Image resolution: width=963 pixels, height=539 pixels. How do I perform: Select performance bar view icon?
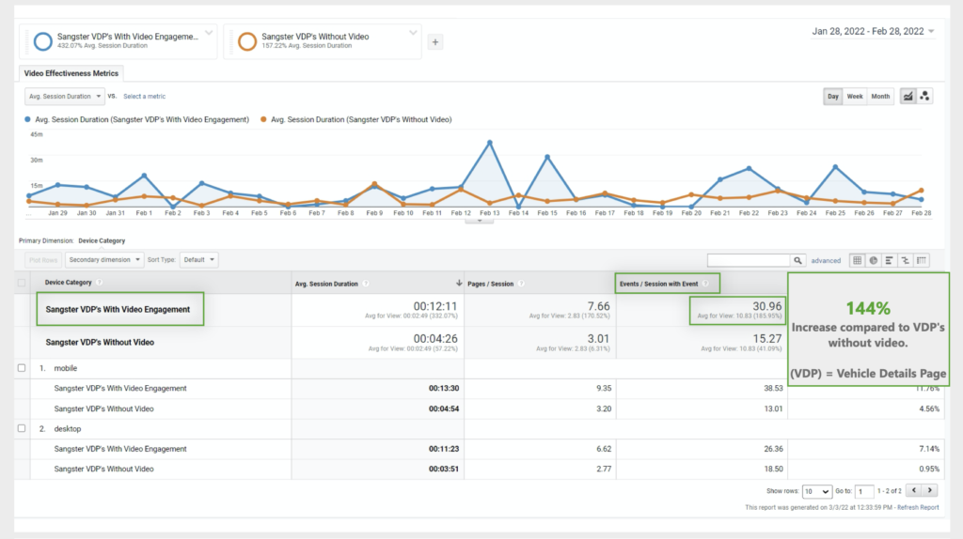point(890,261)
